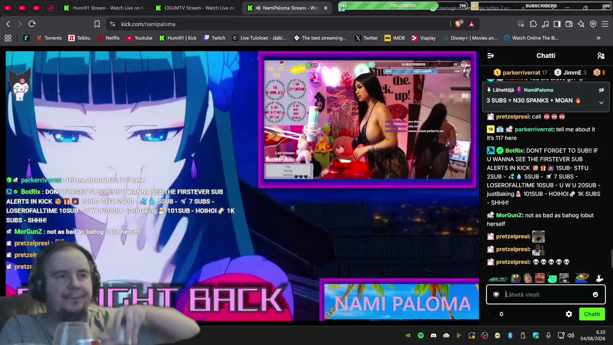
Task: Open NamiPaloma name in pinned message
Action: 538,90
